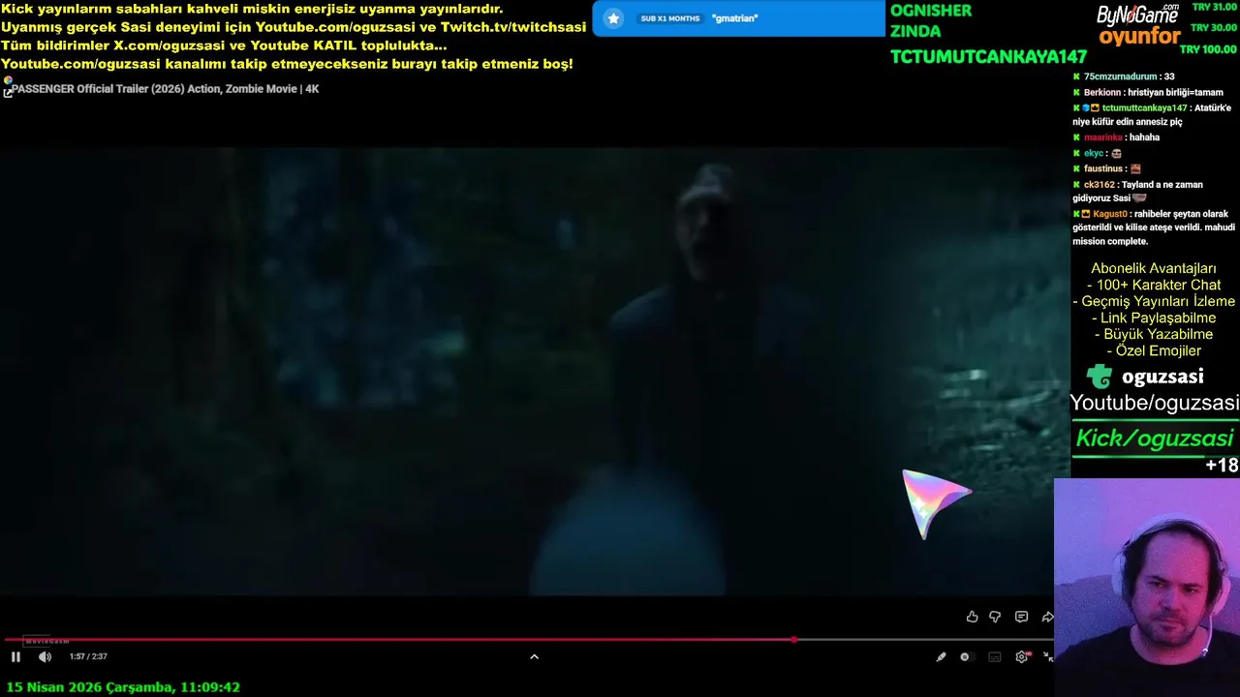Click donor name ZINDA
Image resolution: width=1240 pixels, height=697 pixels.
pyautogui.click(x=915, y=31)
